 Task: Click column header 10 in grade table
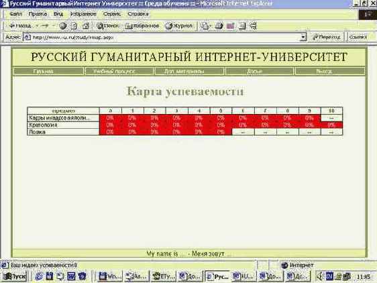tap(331, 111)
